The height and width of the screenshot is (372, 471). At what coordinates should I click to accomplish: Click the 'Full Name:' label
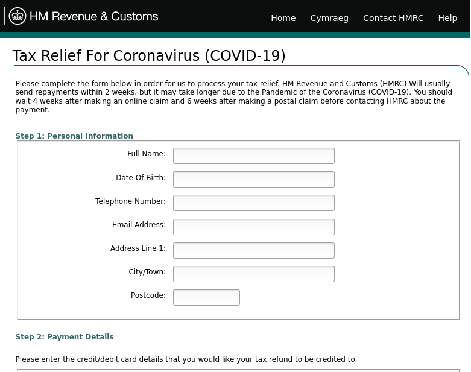[147, 154]
